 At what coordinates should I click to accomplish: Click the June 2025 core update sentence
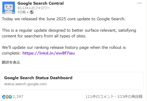pyautogui.click(x=64, y=19)
